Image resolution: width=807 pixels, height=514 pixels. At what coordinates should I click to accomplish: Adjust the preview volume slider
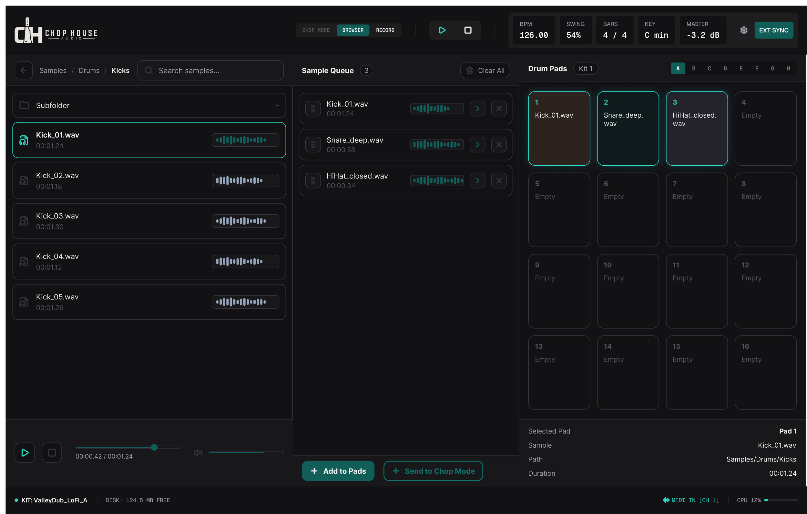tap(246, 452)
